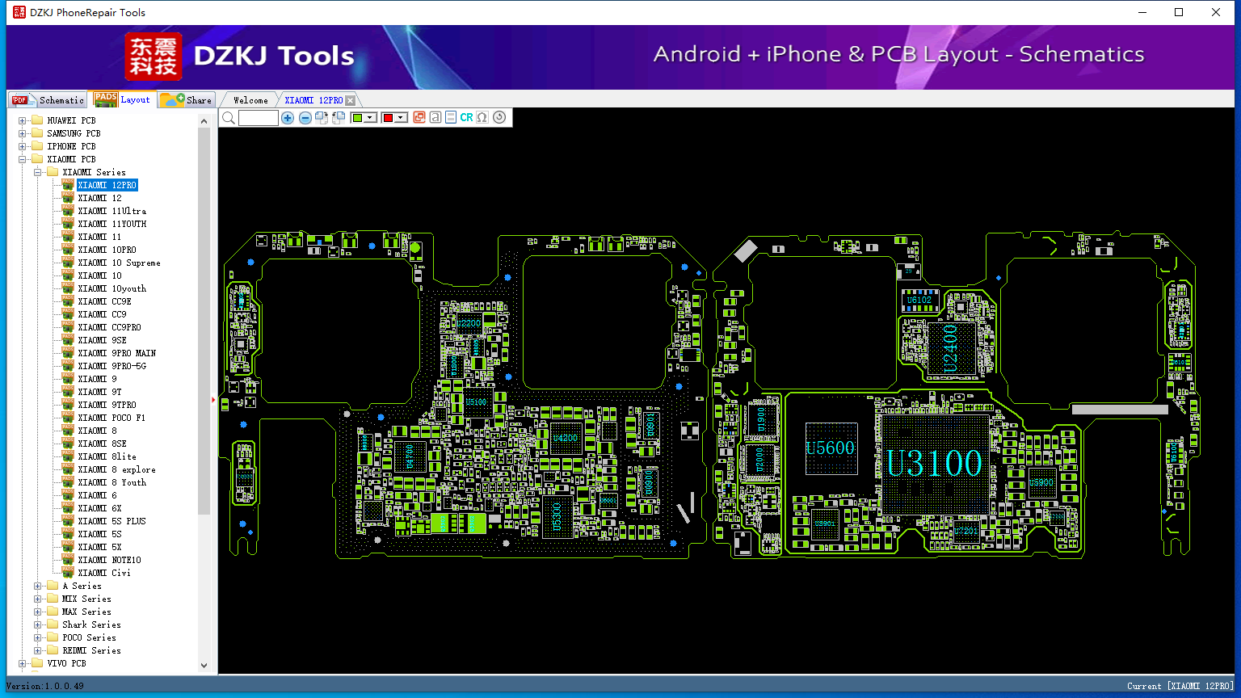Image resolution: width=1241 pixels, height=698 pixels.
Task: Expand the POCO Series tree node
Action: pos(37,637)
